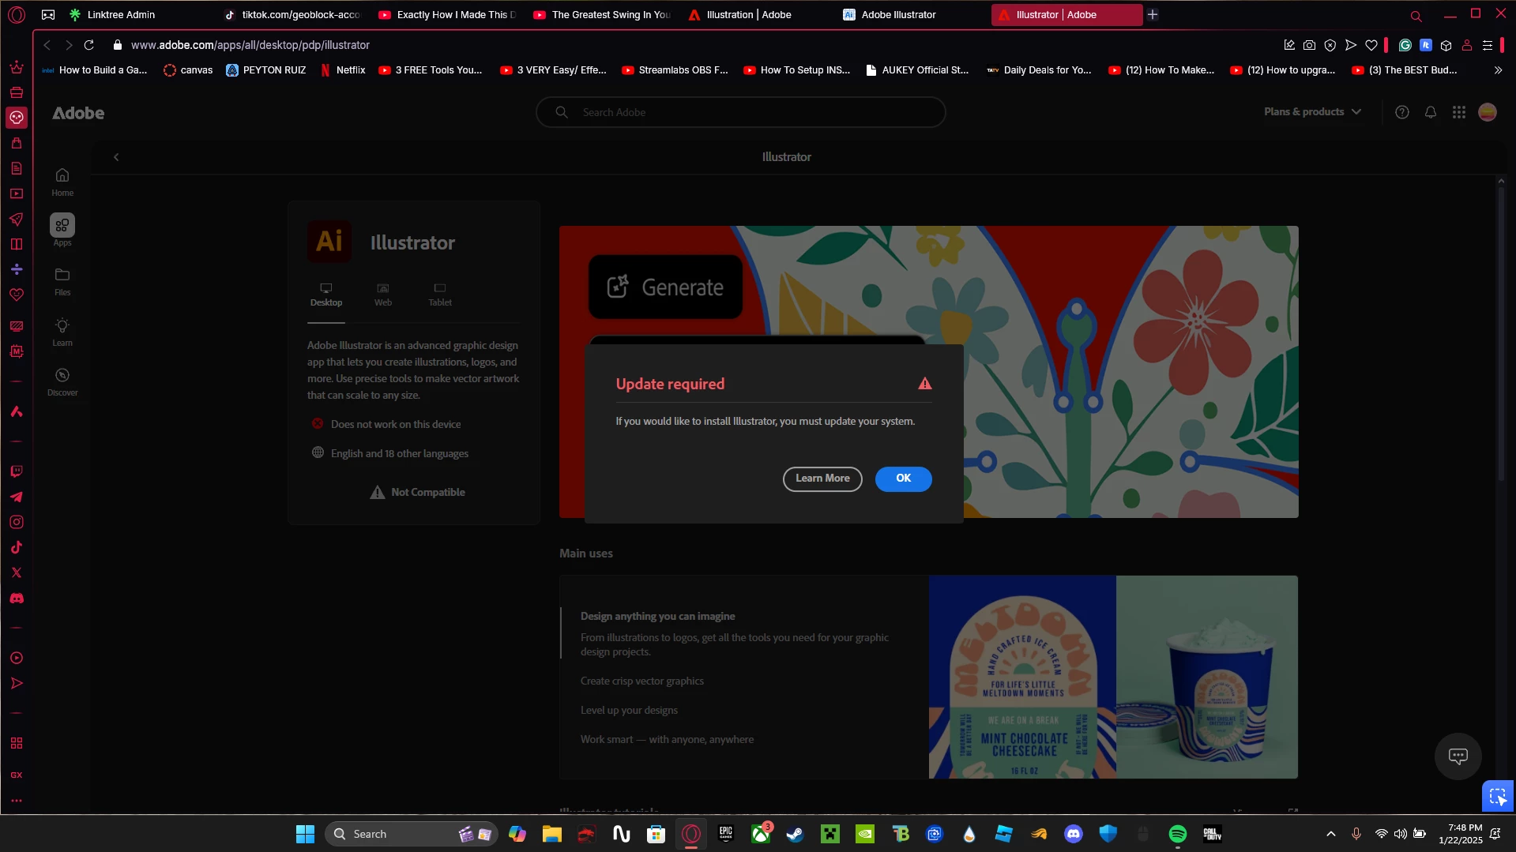The height and width of the screenshot is (852, 1516).
Task: Open the Apps section in Adobe sidebar
Action: tap(62, 231)
